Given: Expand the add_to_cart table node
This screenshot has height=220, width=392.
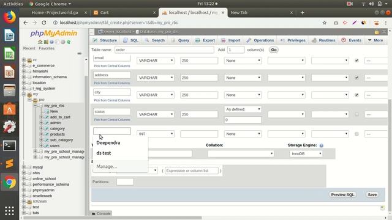Looking at the screenshot, I should (41, 117).
